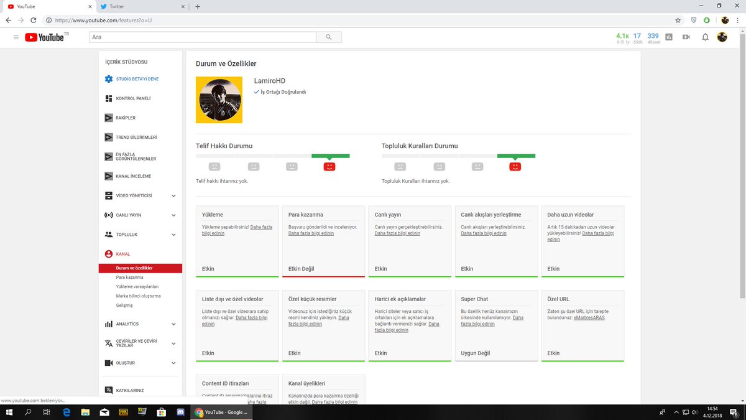Click the Kontrol Paneli dashboard icon
The width and height of the screenshot is (746, 420).
point(109,98)
